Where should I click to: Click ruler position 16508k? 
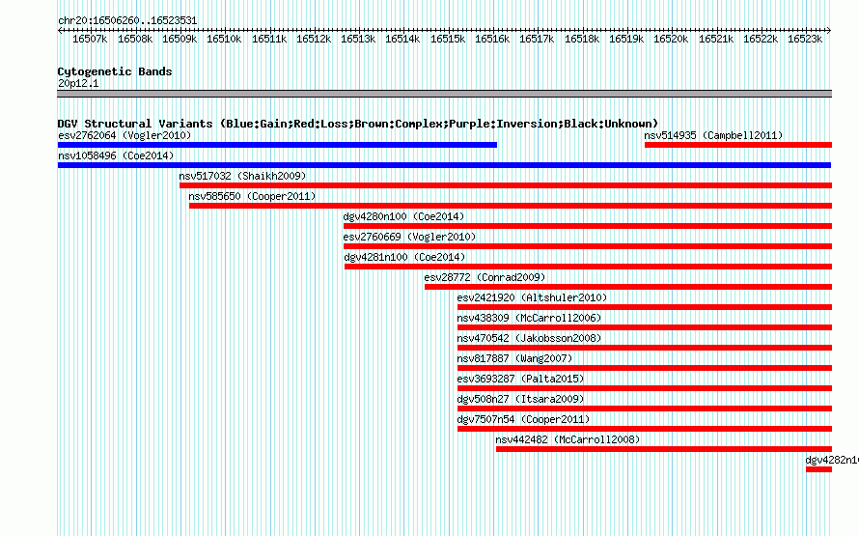pyautogui.click(x=135, y=39)
